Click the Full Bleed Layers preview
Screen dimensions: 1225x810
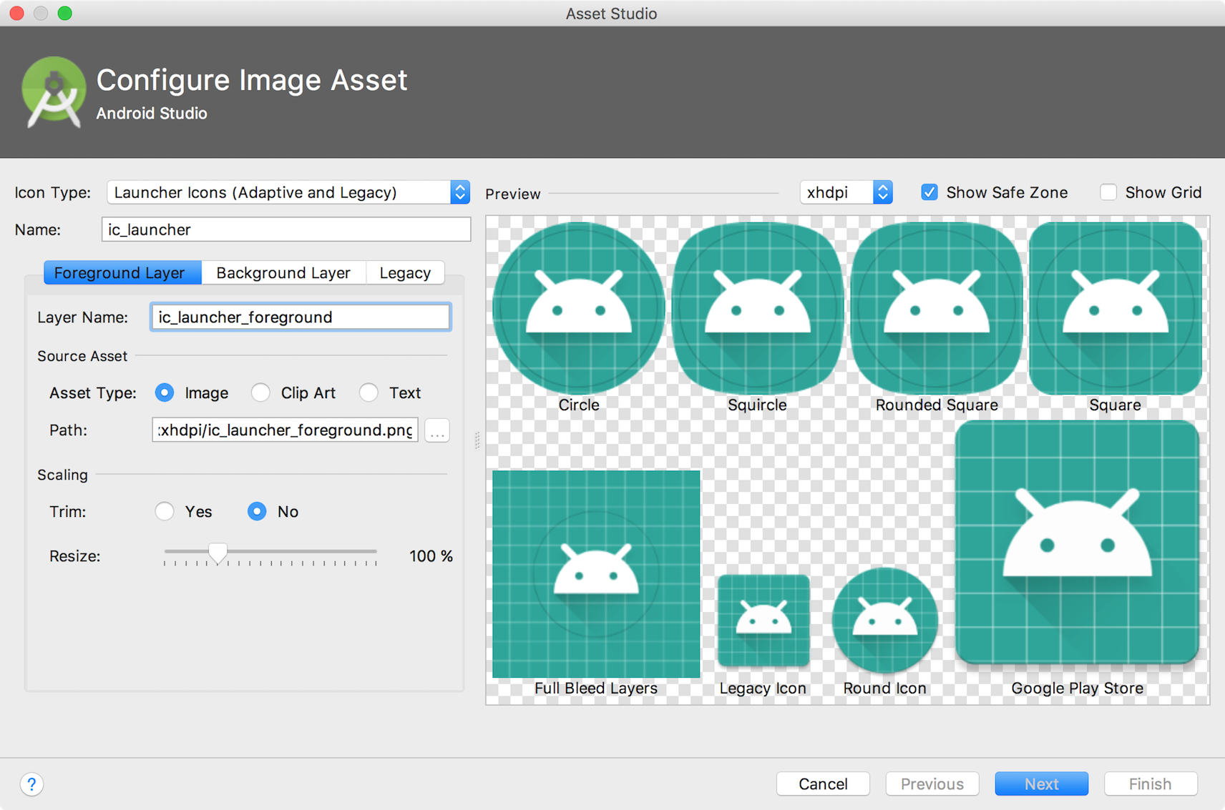point(595,572)
